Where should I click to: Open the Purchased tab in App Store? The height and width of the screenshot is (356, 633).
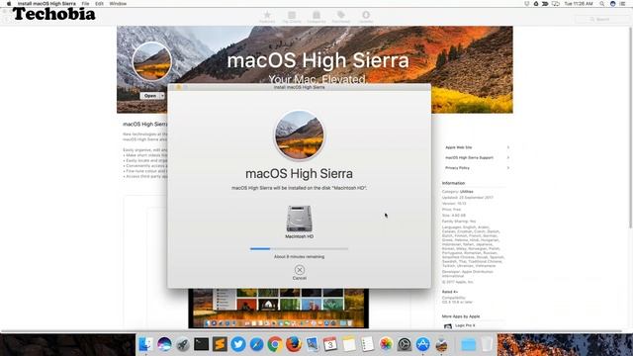tap(341, 17)
